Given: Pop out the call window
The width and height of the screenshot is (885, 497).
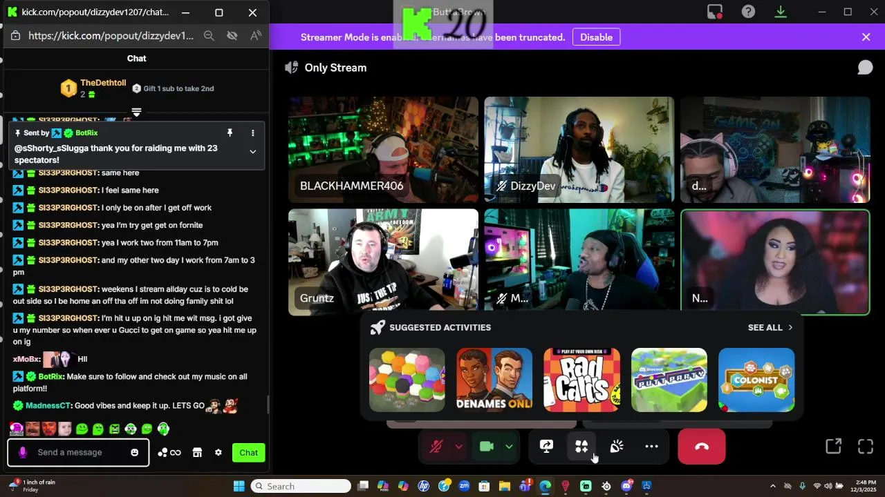Looking at the screenshot, I should (833, 447).
